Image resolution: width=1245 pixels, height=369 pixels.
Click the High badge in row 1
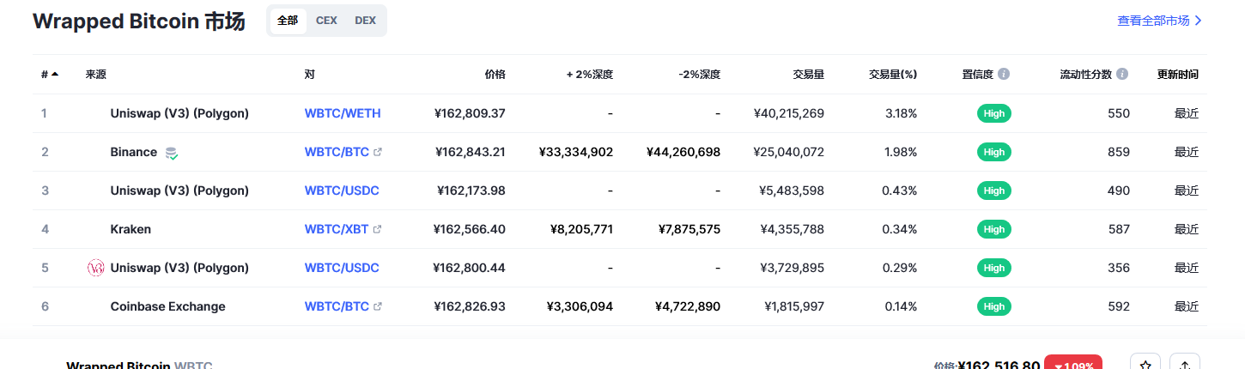pos(994,113)
